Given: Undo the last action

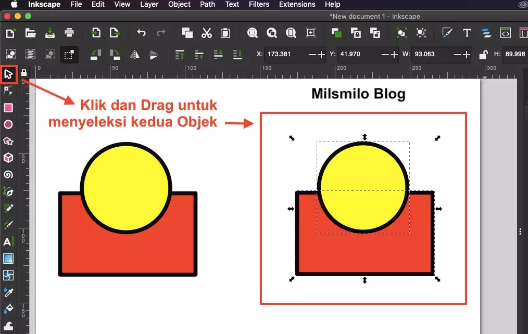Looking at the screenshot, I should [x=142, y=33].
